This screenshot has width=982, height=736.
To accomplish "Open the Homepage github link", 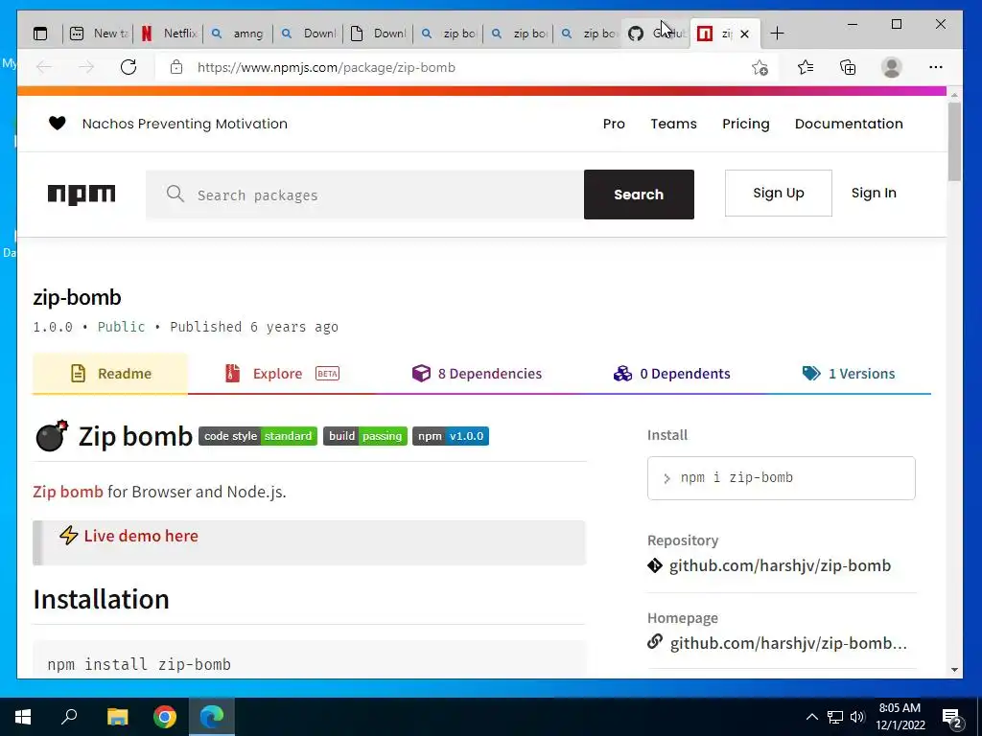I will [788, 643].
